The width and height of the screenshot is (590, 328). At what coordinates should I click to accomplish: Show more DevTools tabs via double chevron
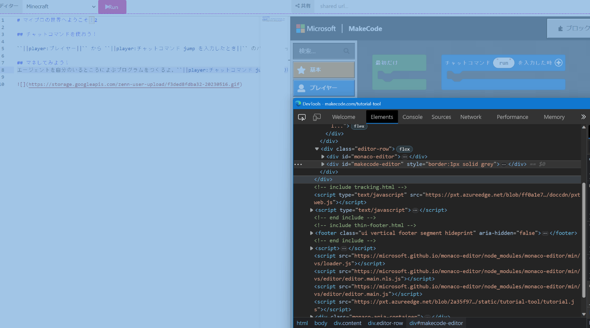583,117
